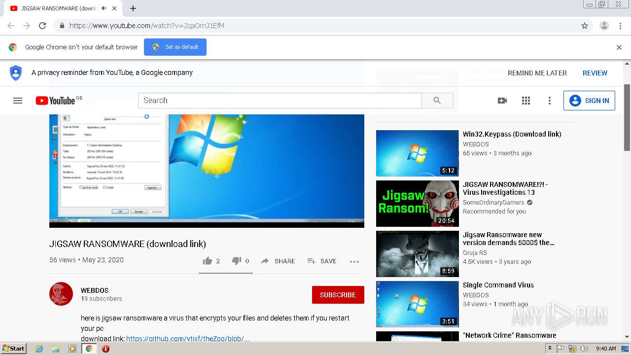Open the WEBDOS channel avatar
Screen dimensions: 631x355
(61, 294)
